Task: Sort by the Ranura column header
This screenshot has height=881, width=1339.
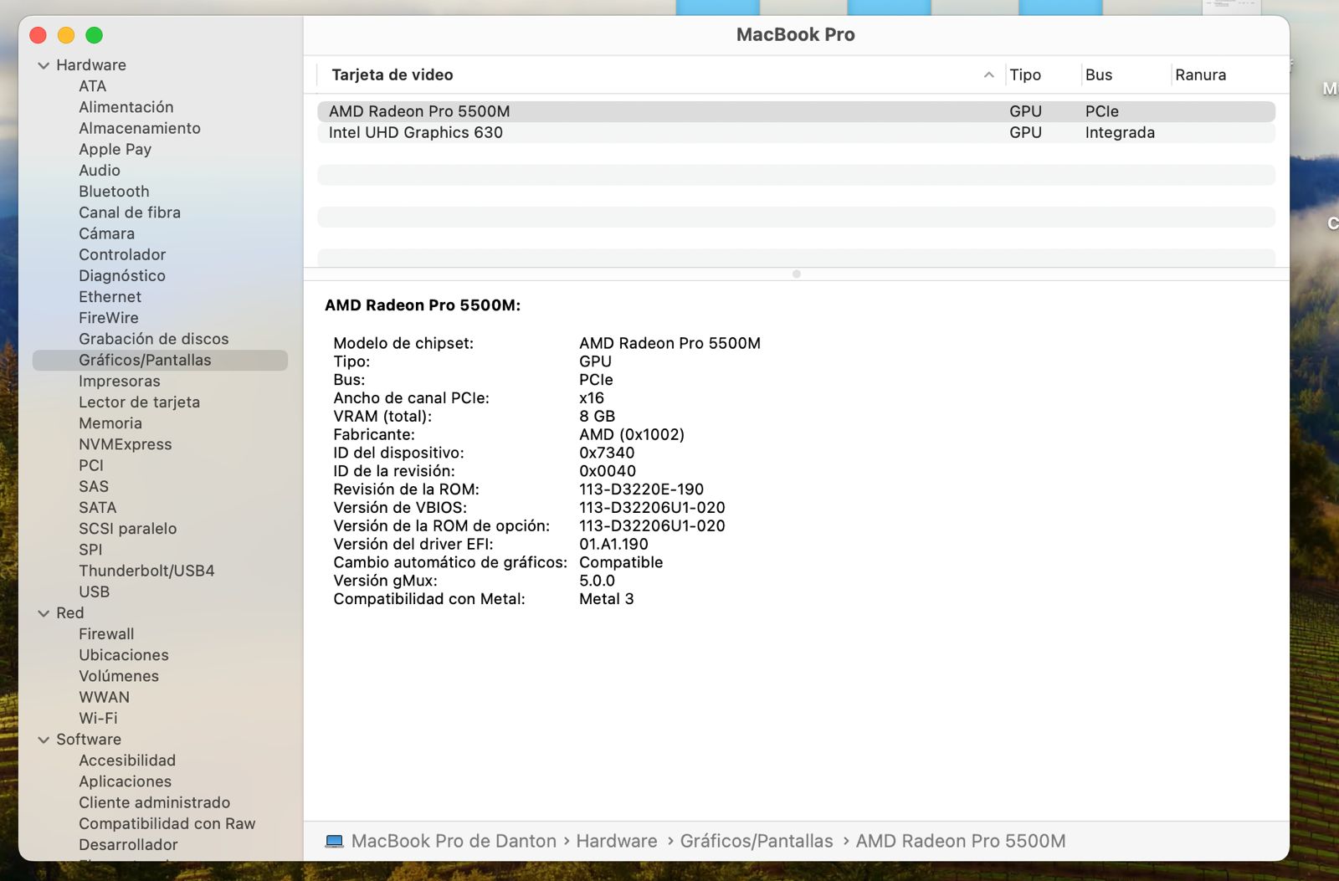Action: tap(1200, 75)
